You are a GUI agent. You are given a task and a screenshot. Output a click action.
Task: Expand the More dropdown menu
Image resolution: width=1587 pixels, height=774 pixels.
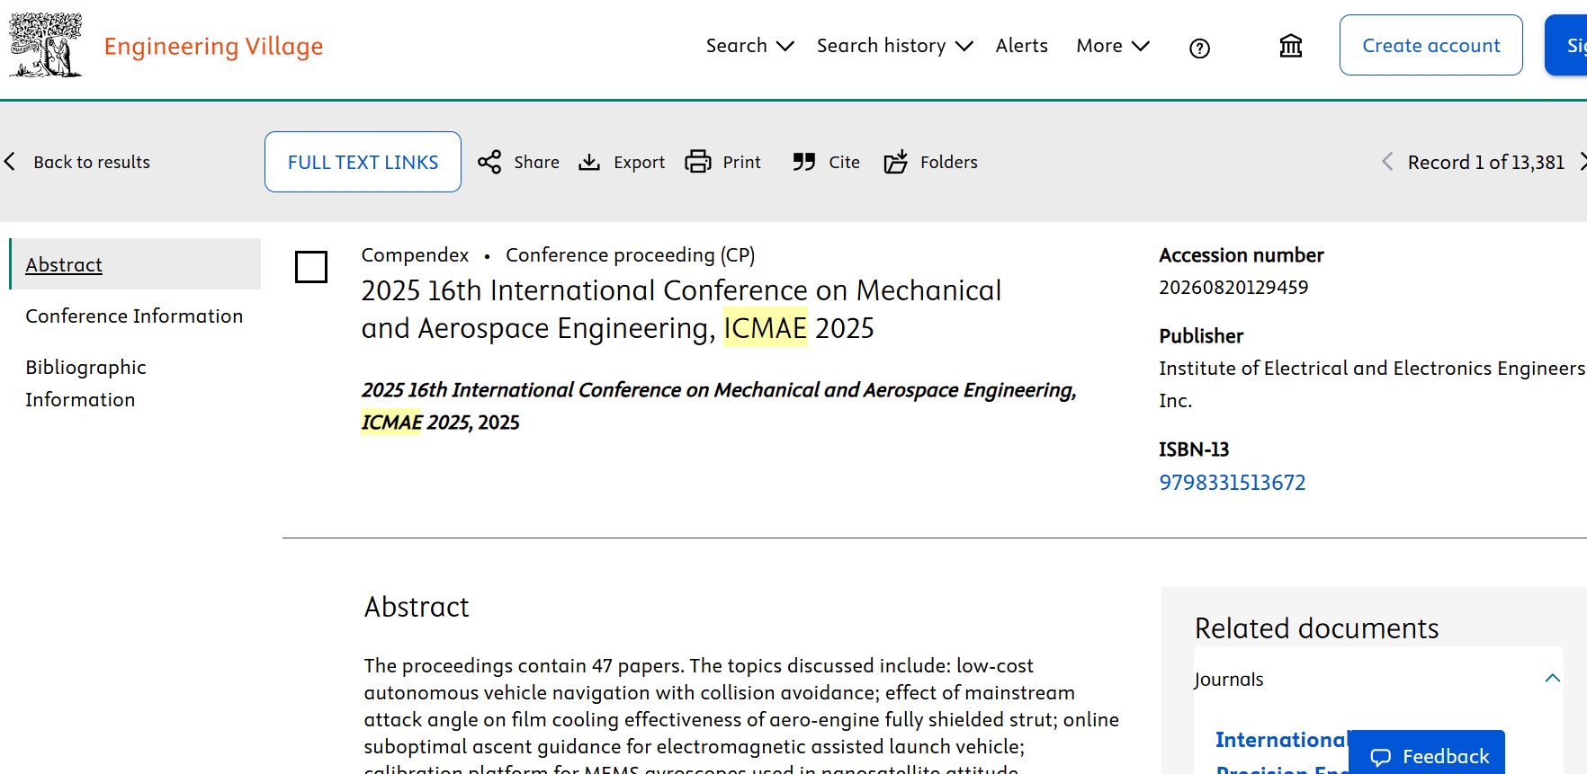tap(1112, 46)
